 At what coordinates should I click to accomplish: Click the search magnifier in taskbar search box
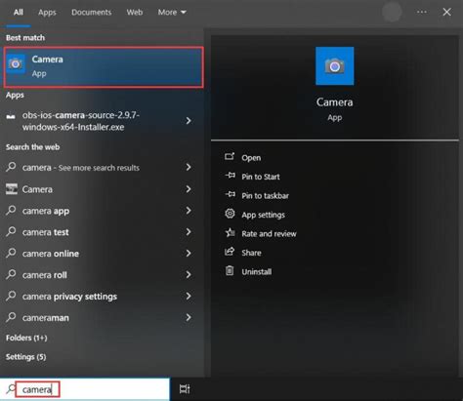click(x=11, y=389)
